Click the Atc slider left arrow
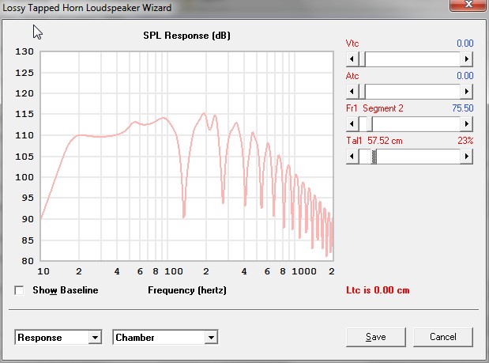The width and height of the screenshot is (489, 363). (x=352, y=92)
